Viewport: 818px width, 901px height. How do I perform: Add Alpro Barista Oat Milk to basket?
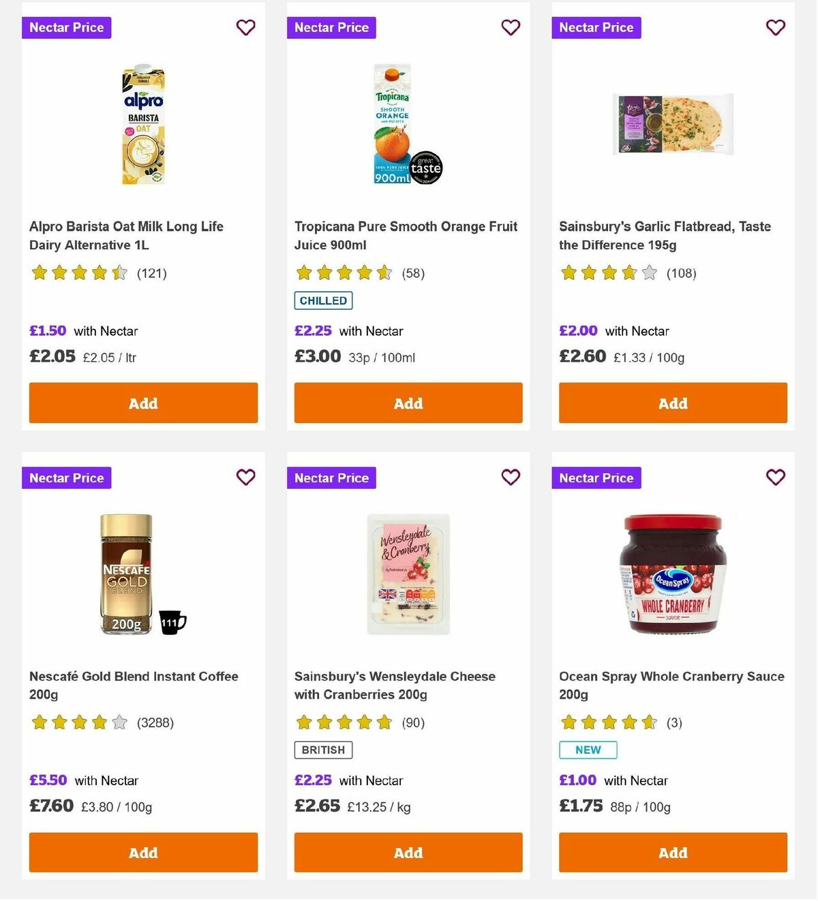coord(142,402)
